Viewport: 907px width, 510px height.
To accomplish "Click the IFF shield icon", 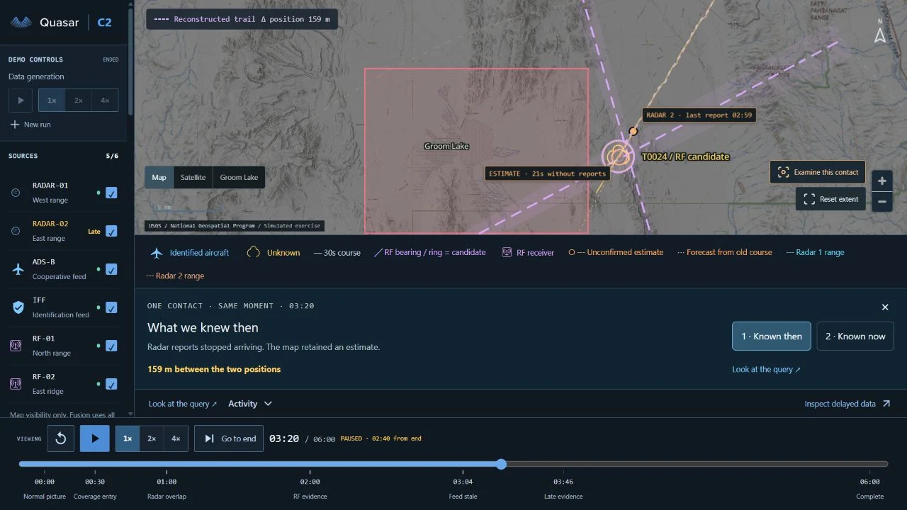I will [x=18, y=307].
